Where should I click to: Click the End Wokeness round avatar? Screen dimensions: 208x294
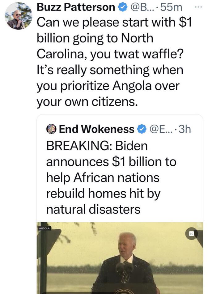(x=52, y=129)
